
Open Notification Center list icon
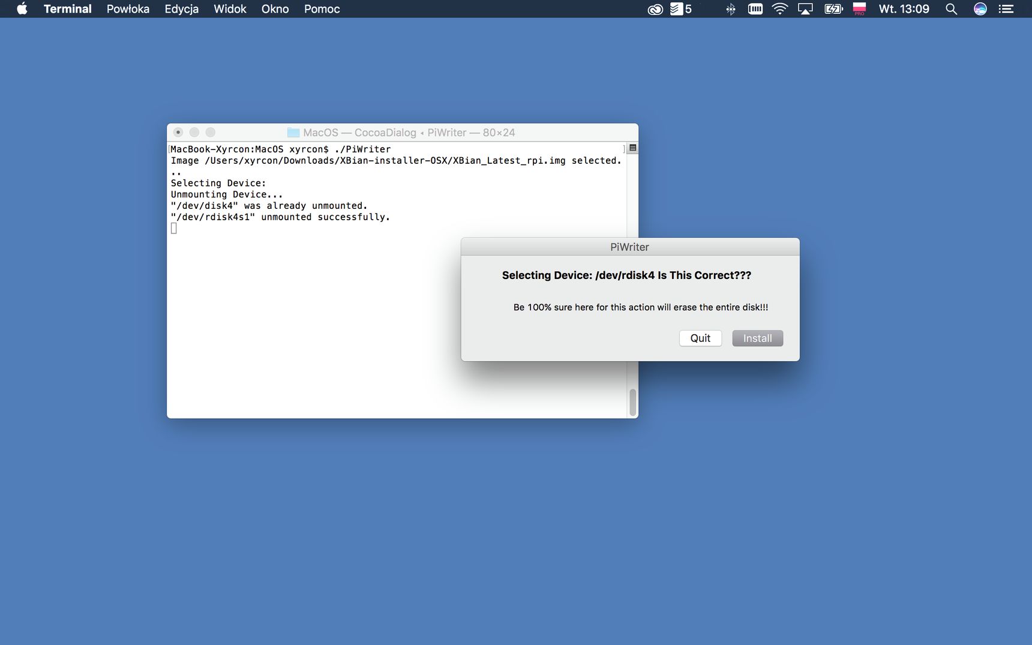tap(1006, 9)
